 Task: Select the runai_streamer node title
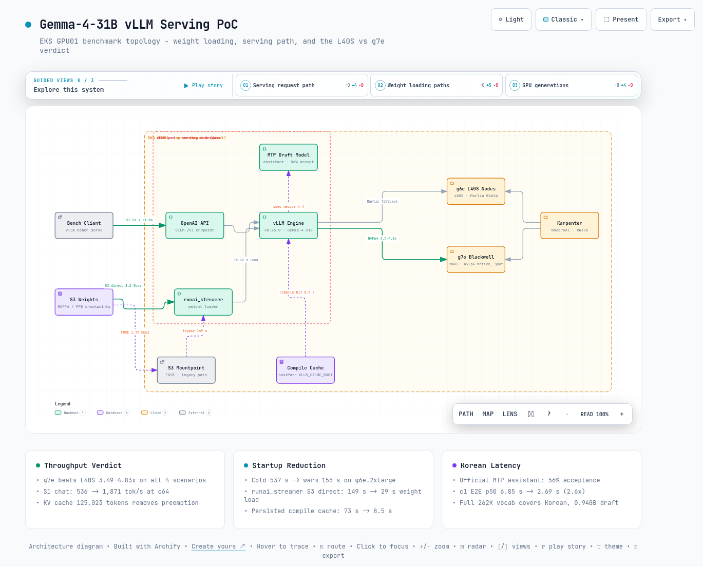pyautogui.click(x=203, y=300)
